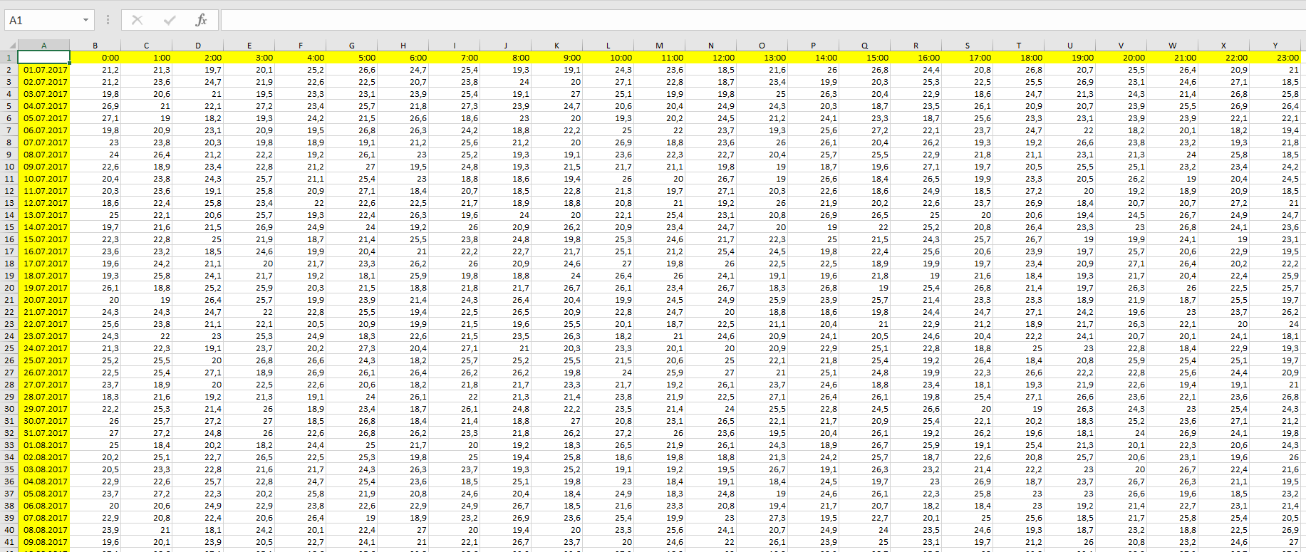Select column Y header
The width and height of the screenshot is (1306, 552).
tap(1275, 45)
